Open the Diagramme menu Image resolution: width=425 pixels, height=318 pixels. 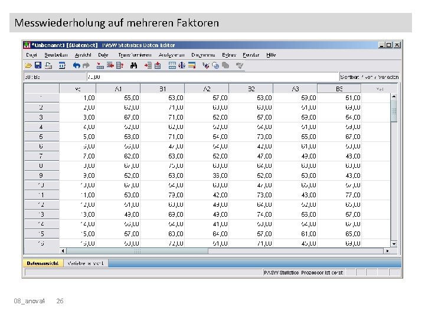(x=203, y=55)
